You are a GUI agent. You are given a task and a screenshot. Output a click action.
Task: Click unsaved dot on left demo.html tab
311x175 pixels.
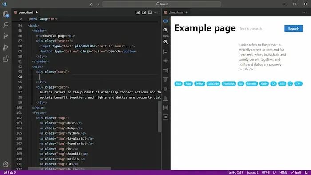click(36, 12)
